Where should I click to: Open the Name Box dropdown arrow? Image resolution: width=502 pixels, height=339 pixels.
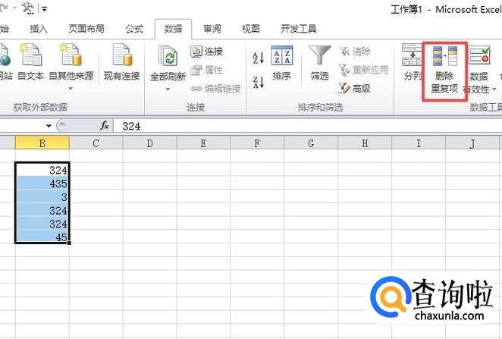pyautogui.click(x=49, y=126)
